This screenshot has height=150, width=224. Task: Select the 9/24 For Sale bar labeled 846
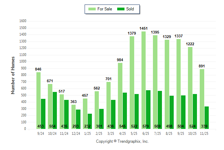[x=38, y=100]
